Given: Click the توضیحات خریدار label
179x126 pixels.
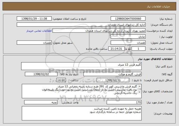Looking at the screenshot, I should 163,114.
